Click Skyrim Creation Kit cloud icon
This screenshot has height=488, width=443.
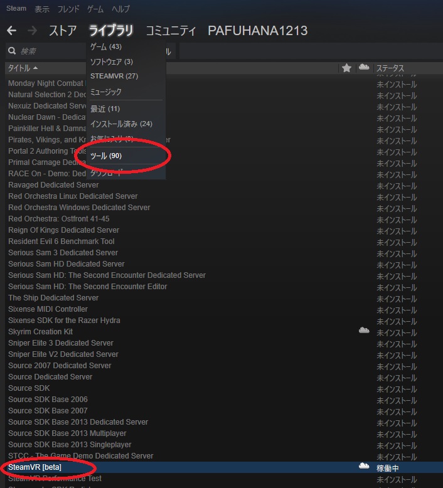[x=364, y=330]
